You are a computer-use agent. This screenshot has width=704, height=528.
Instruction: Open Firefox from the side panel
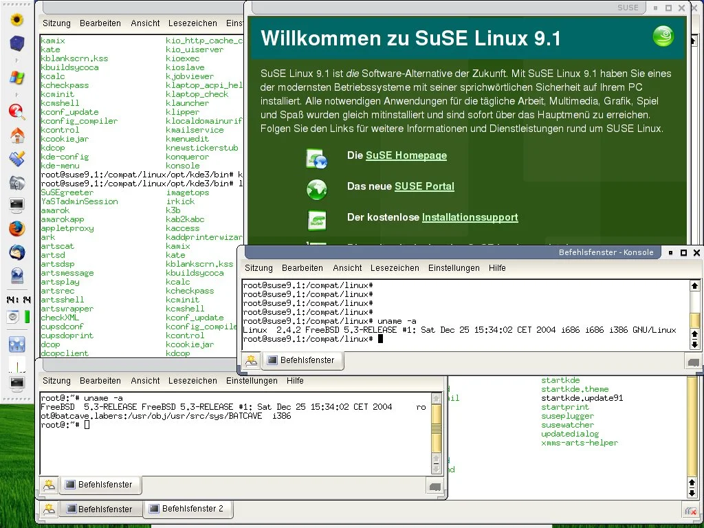click(16, 228)
